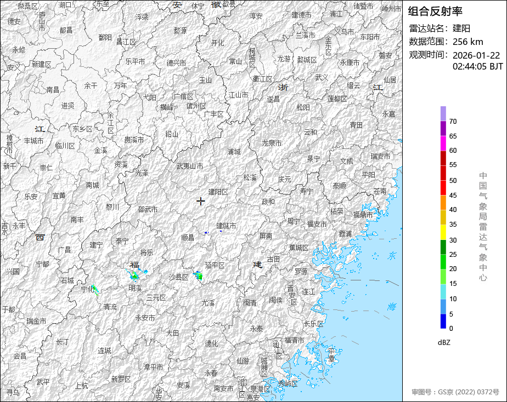Click the radar station cross marker near 建阳区
This screenshot has width=507, height=402.
(x=200, y=202)
